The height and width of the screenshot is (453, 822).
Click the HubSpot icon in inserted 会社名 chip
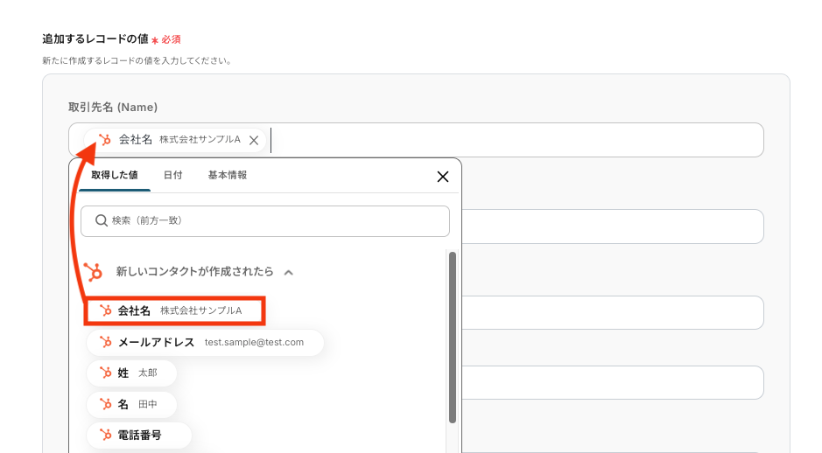105,140
